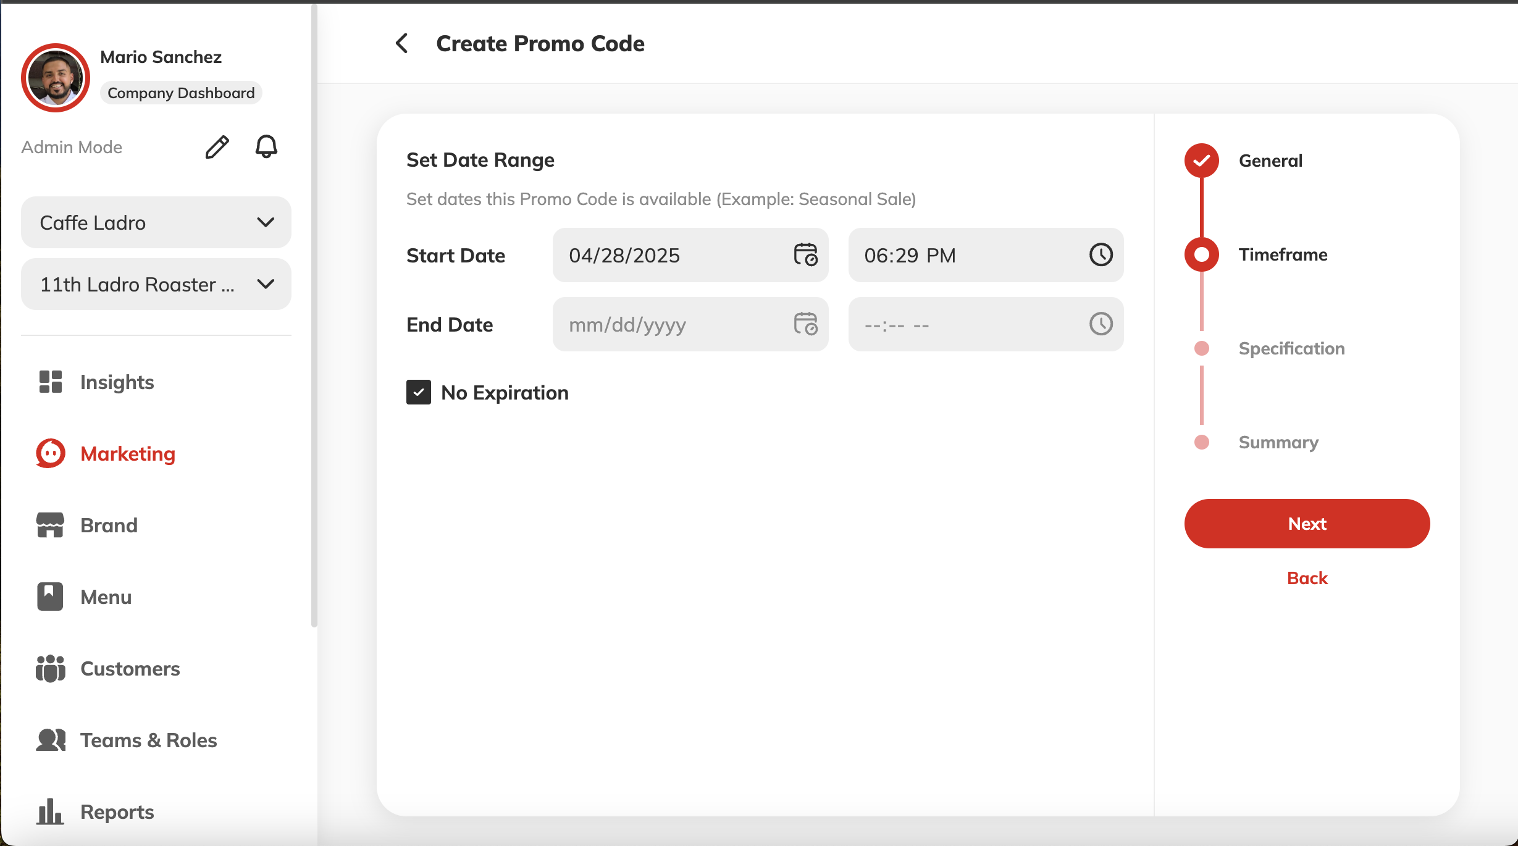Click Mario Sanchez profile avatar
Screen dimensions: 1518x846
pos(56,78)
